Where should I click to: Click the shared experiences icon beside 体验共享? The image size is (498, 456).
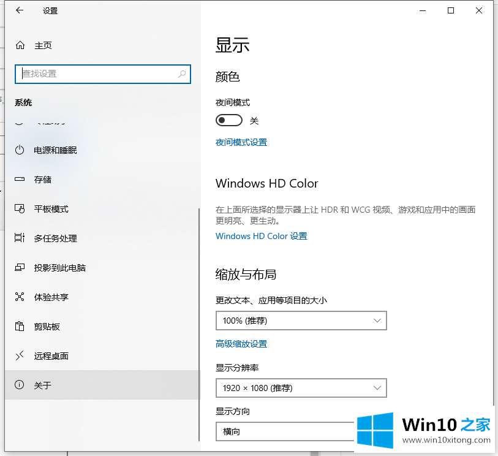coord(20,297)
